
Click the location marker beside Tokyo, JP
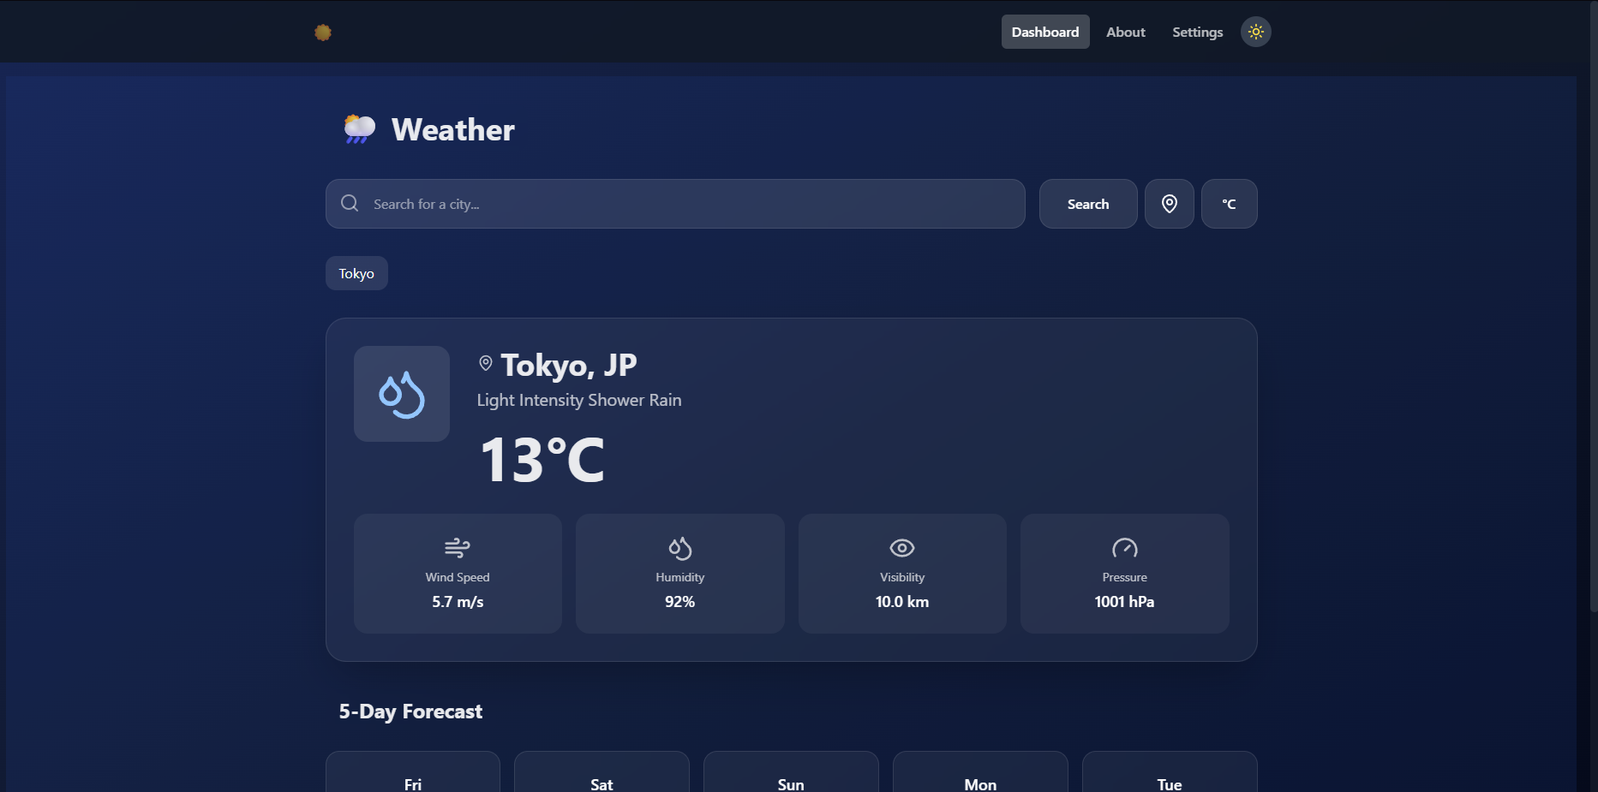[x=487, y=363]
